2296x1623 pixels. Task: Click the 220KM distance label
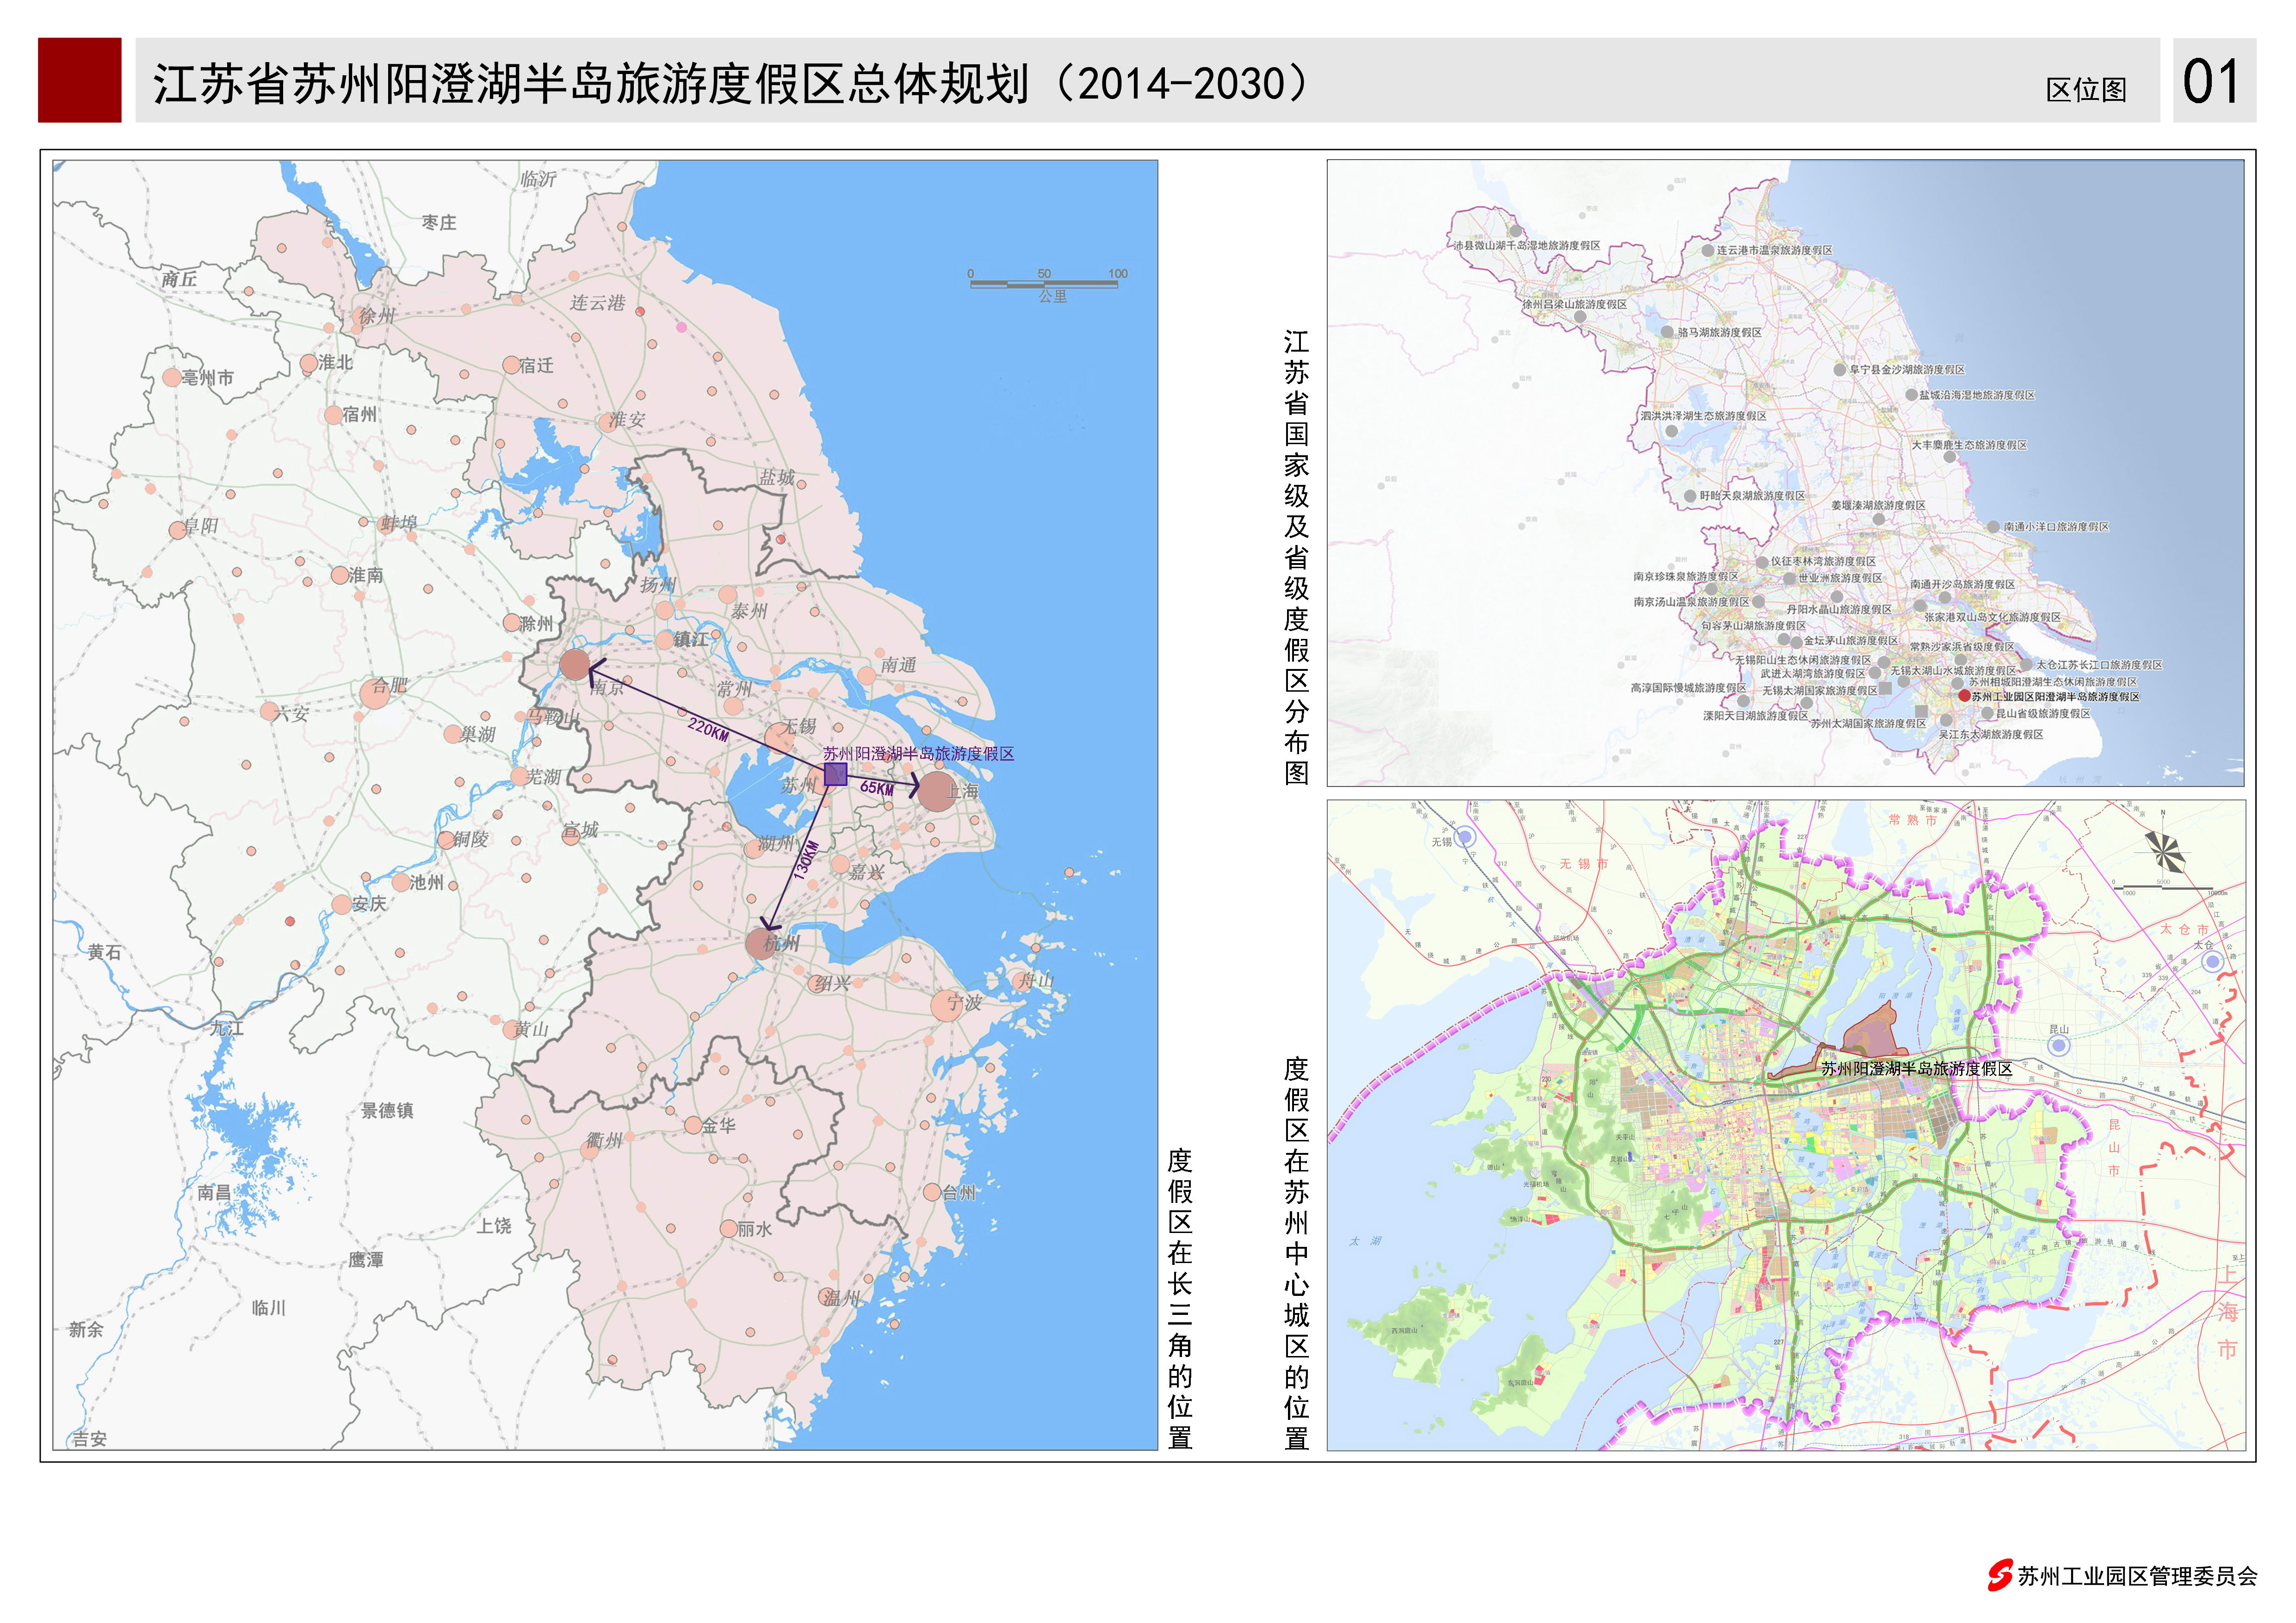708,729
